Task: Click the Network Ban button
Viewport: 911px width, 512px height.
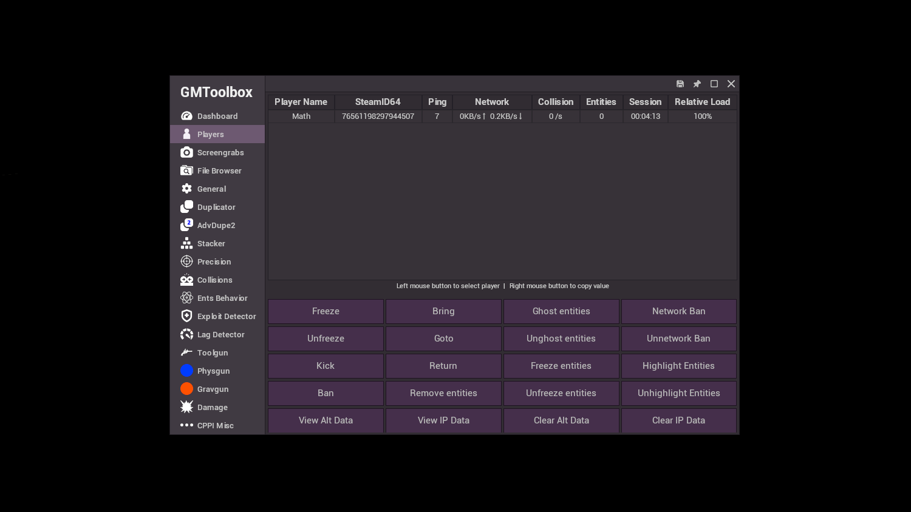Action: [679, 311]
